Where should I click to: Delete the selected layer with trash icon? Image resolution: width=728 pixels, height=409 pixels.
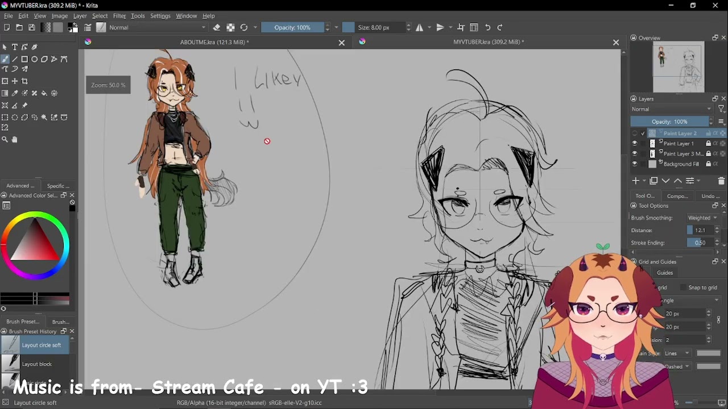pyautogui.click(x=721, y=181)
